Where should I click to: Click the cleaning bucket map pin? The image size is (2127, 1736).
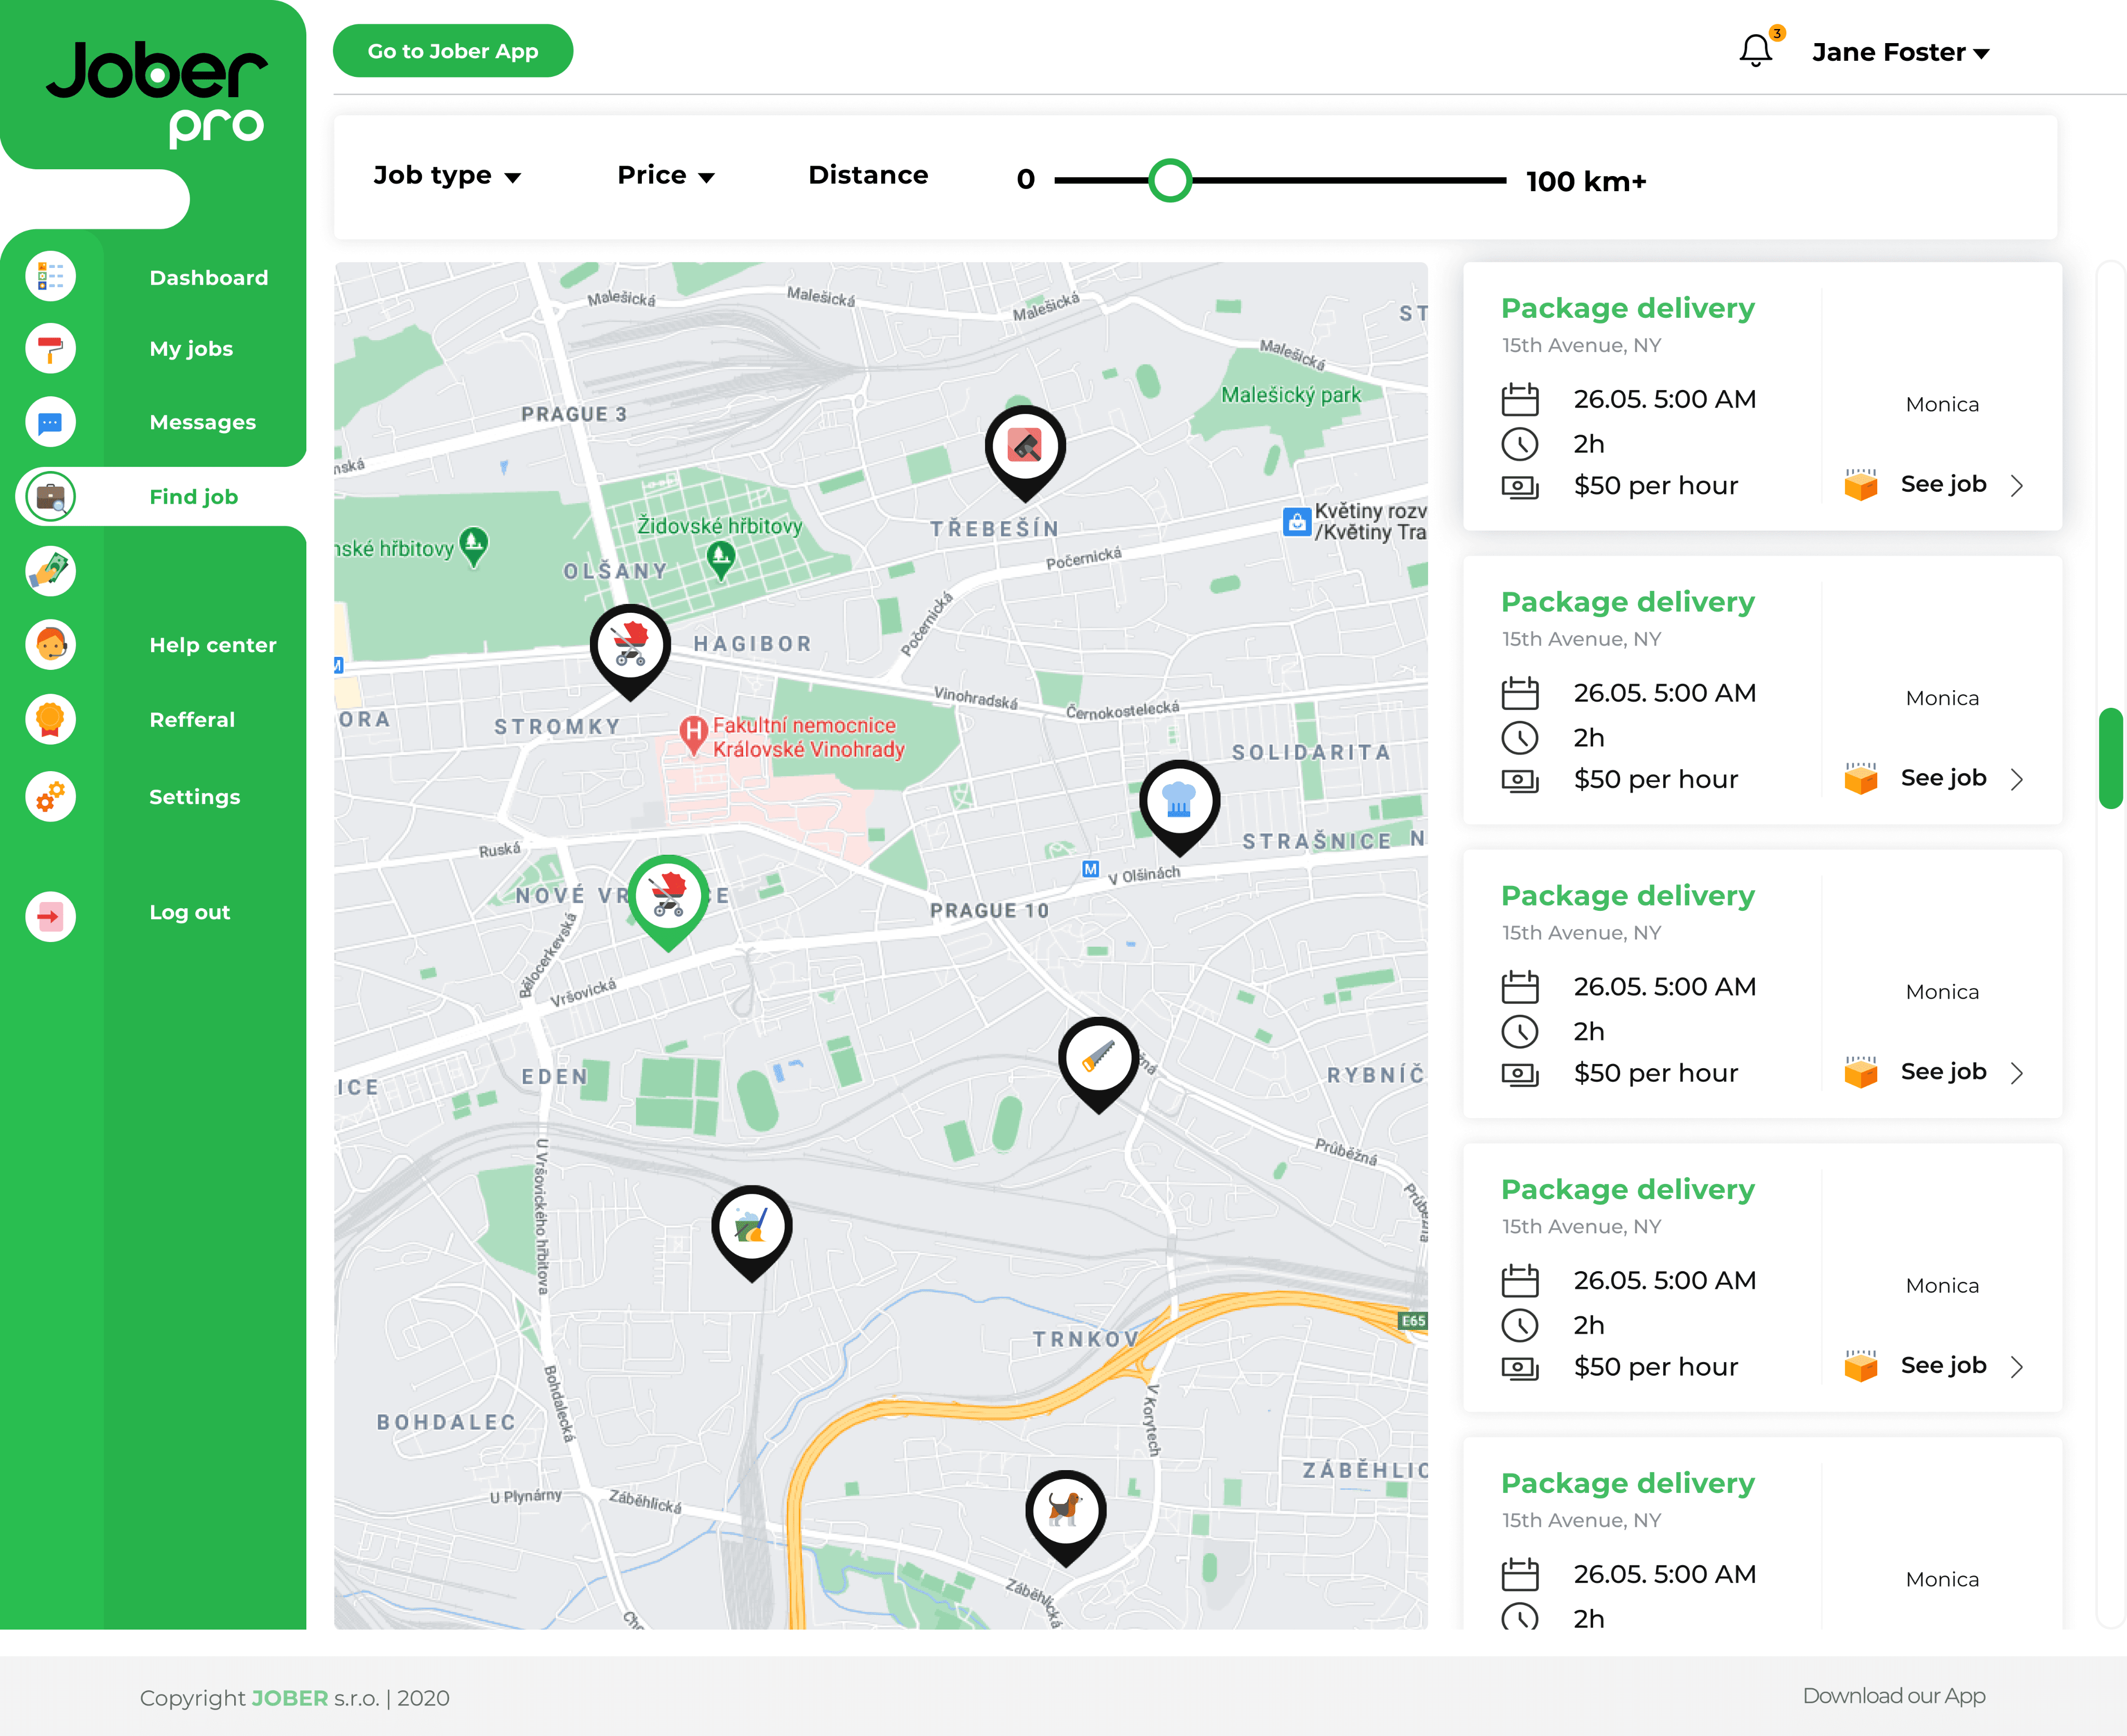pyautogui.click(x=751, y=1226)
